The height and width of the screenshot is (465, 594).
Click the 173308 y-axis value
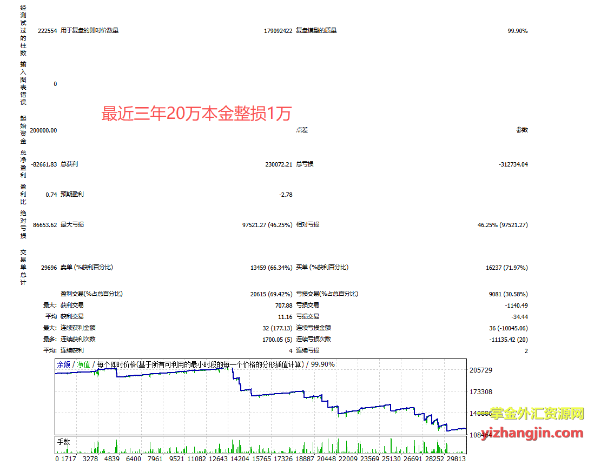482,391
